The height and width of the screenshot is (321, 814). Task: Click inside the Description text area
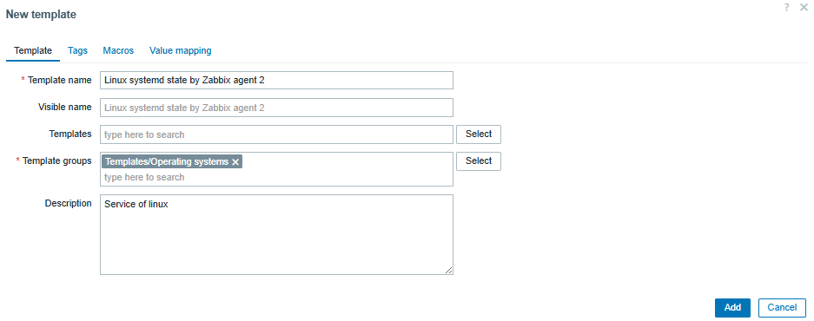[277, 235]
